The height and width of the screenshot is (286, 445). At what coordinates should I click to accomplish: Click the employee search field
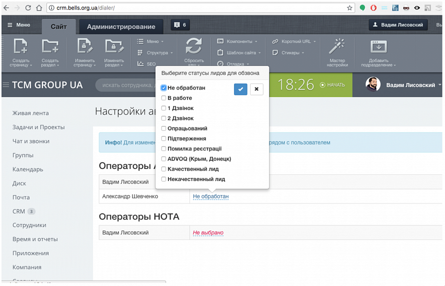pos(126,85)
